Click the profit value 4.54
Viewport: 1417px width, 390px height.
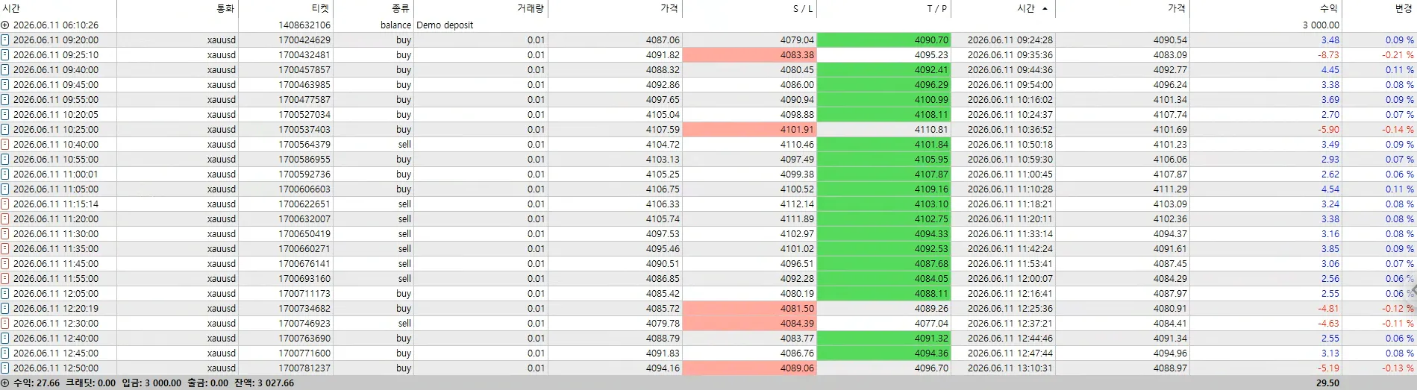point(1330,189)
